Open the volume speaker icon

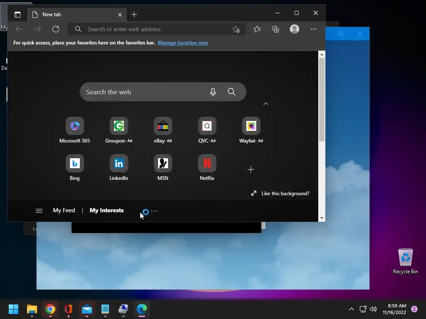tap(373, 309)
